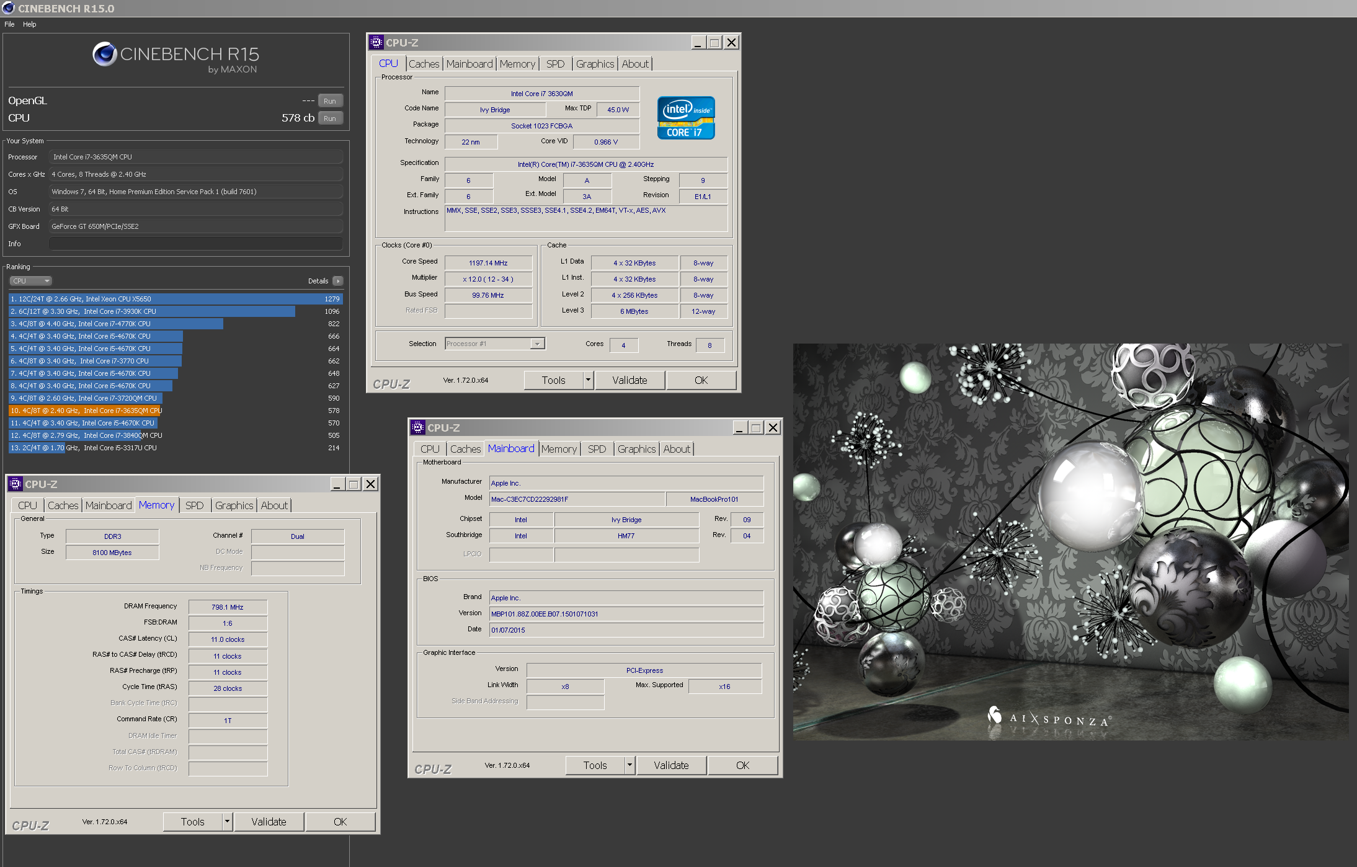Minimize the CPU-Z CPU tab window
Image resolution: width=1357 pixels, height=867 pixels.
pos(698,42)
